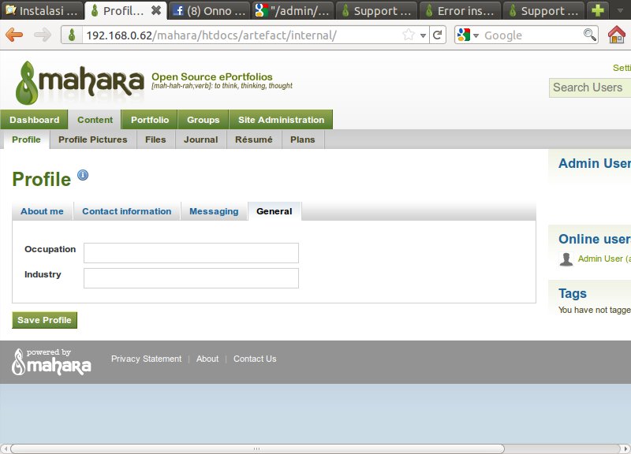Close the Profile browser tab
This screenshot has height=454, width=631.
(x=156, y=10)
